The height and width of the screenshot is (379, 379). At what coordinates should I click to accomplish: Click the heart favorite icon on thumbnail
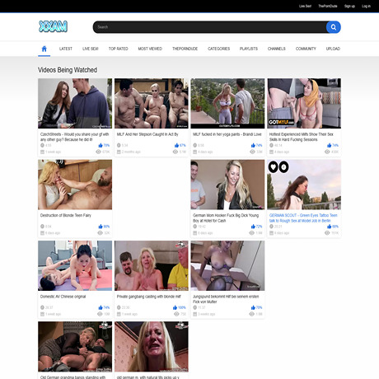[273, 166]
